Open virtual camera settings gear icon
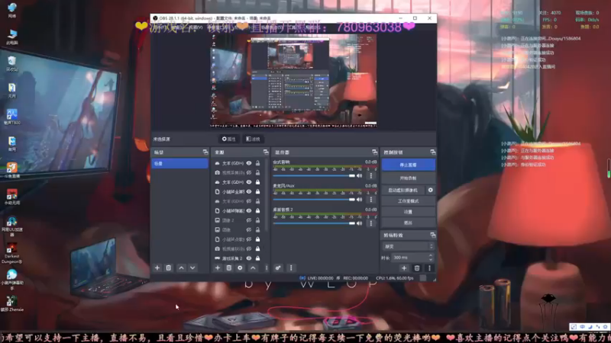Image resolution: width=611 pixels, height=343 pixels. [x=431, y=190]
